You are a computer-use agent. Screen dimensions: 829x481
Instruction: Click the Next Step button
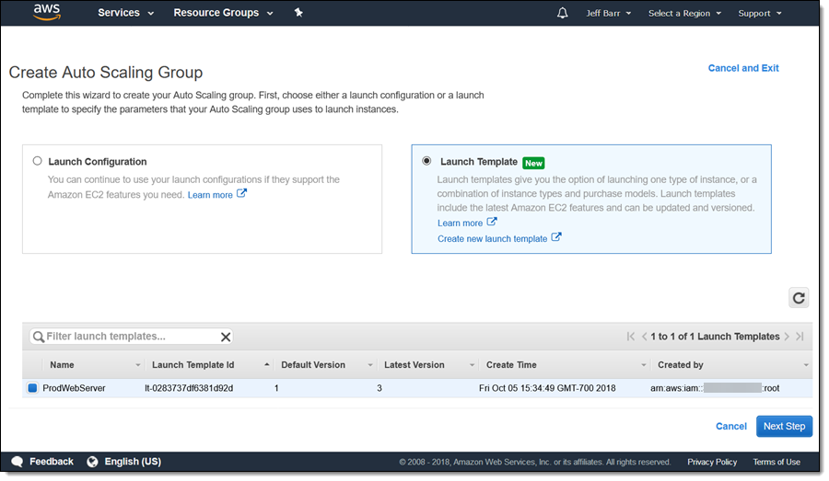(x=784, y=426)
